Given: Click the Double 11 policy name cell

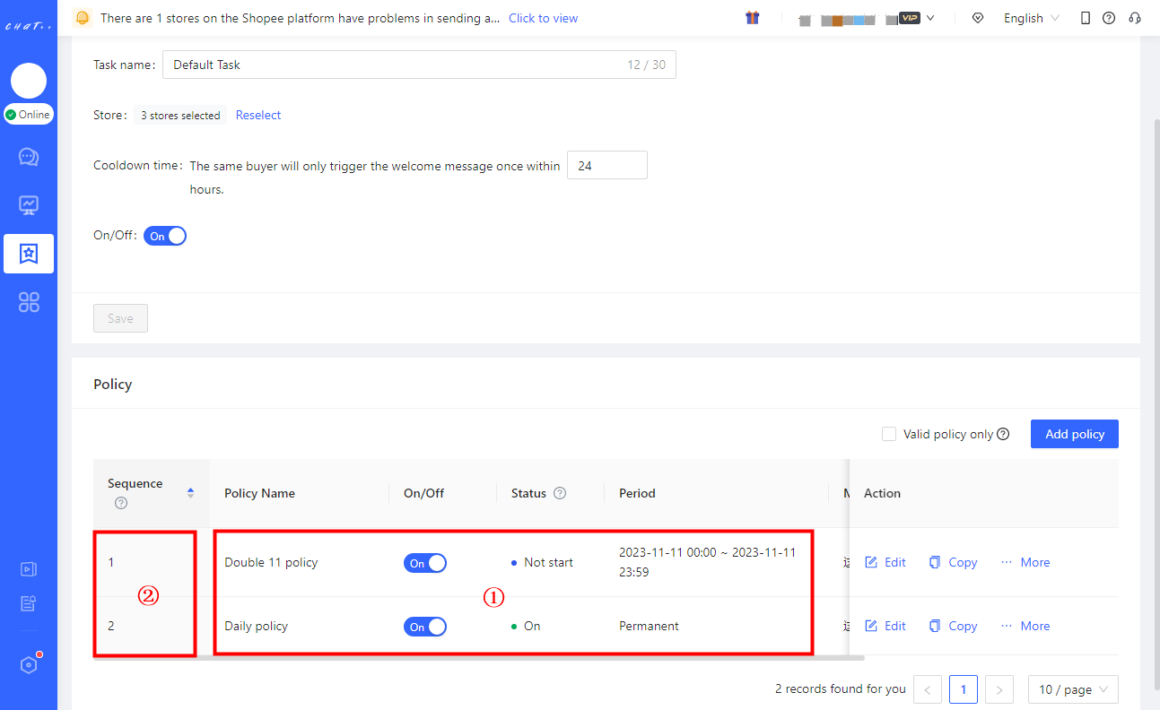Looking at the screenshot, I should point(271,562).
